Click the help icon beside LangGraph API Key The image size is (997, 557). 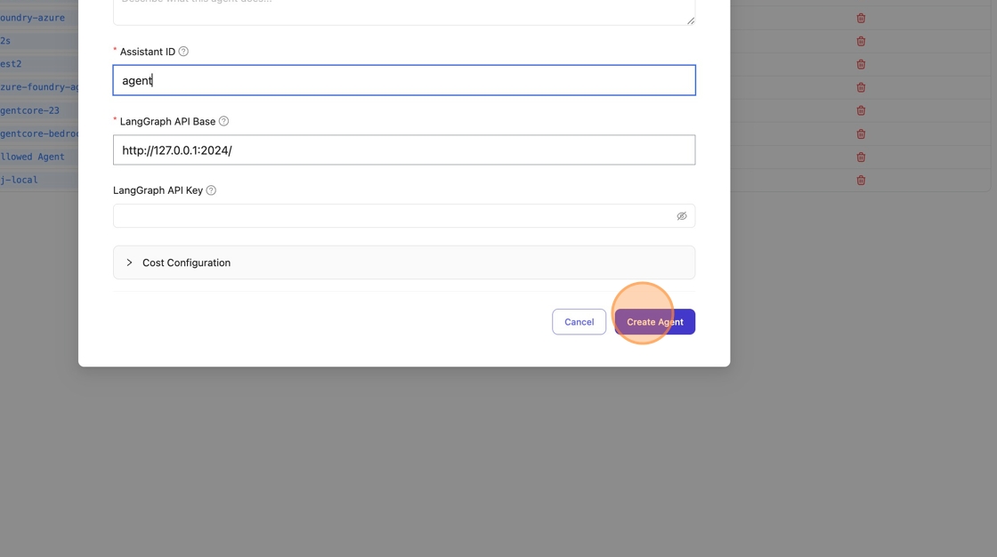pyautogui.click(x=211, y=190)
